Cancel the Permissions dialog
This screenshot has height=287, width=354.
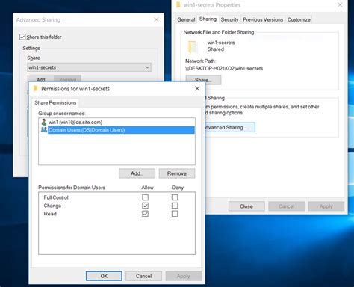coord(143,276)
